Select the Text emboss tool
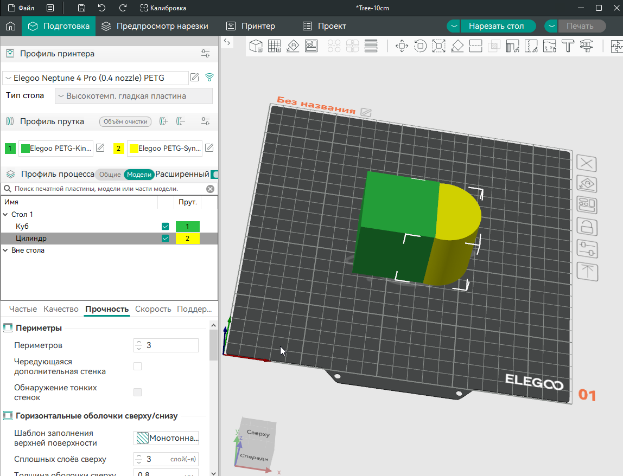 568,46
